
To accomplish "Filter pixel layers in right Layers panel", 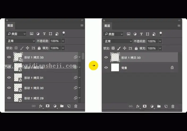I will click(x=129, y=34).
